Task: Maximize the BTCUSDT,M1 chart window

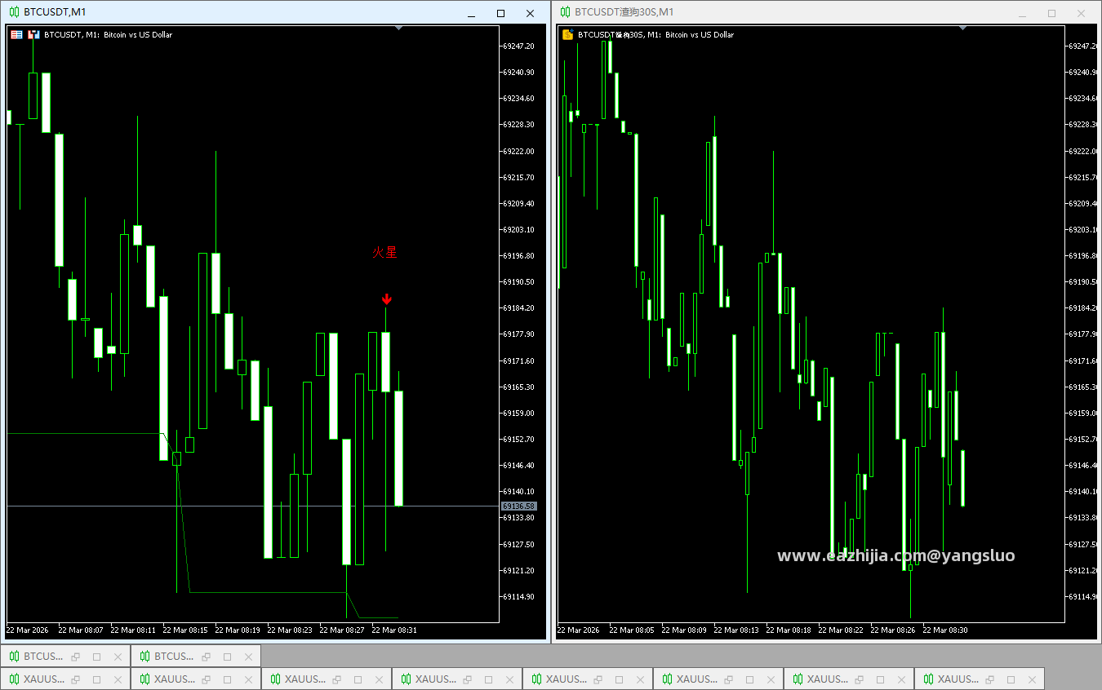Action: [x=500, y=13]
